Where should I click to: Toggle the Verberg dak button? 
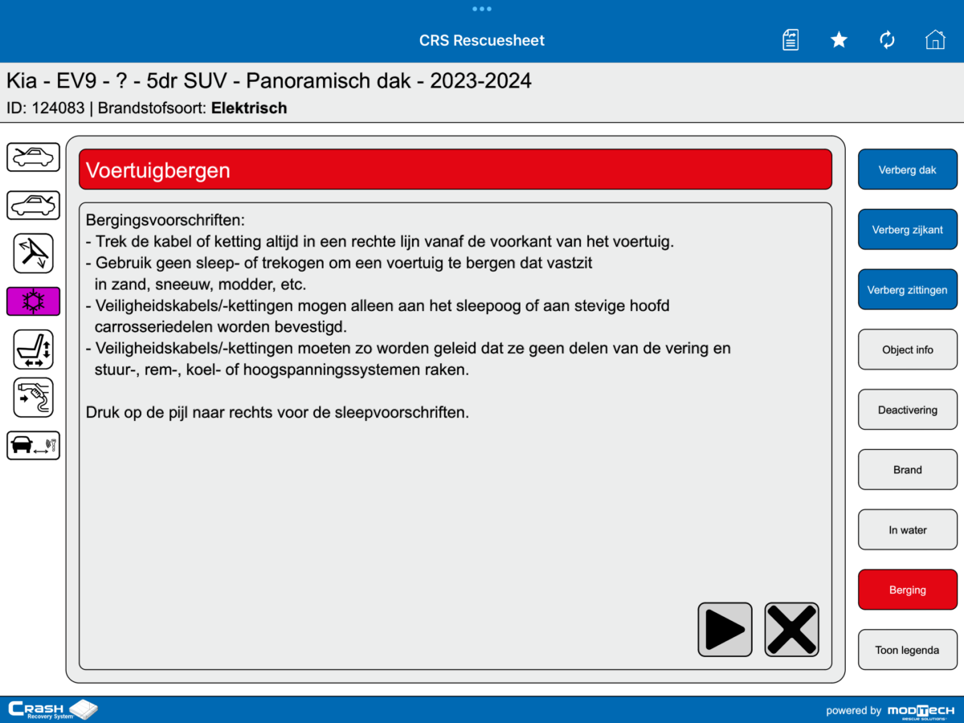(908, 170)
